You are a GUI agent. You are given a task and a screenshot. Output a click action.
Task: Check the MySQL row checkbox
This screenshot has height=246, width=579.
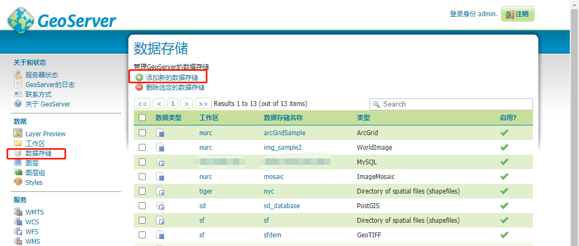pos(142,162)
